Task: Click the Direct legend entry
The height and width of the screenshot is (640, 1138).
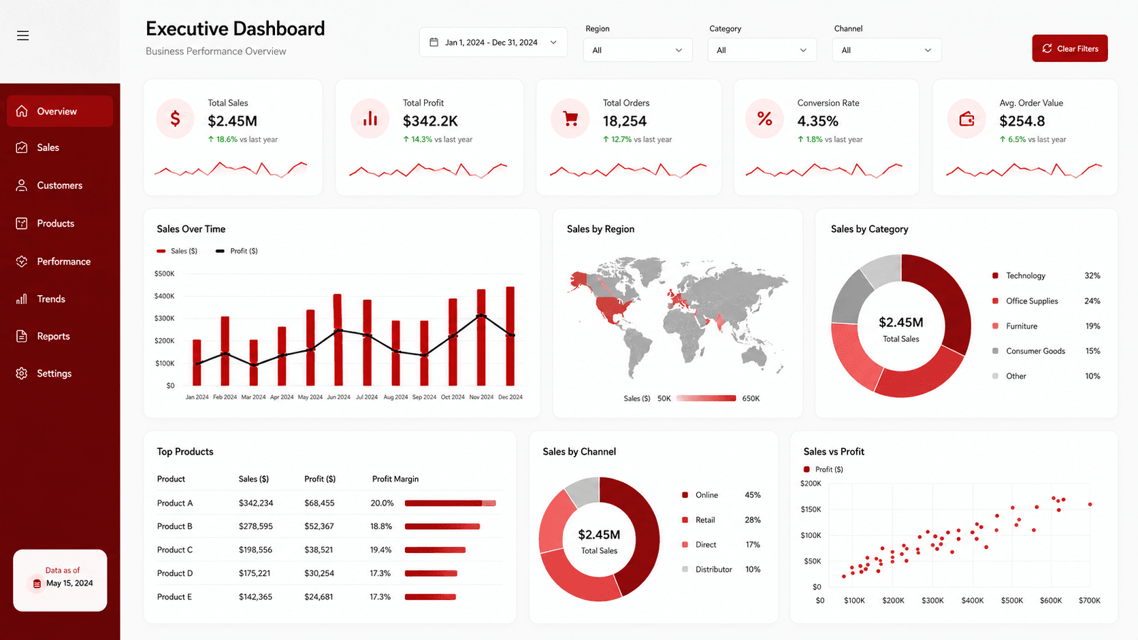Action: tap(699, 545)
